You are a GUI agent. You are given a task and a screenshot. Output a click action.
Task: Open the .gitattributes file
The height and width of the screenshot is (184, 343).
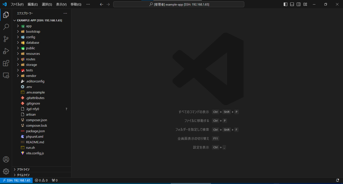[42, 98]
